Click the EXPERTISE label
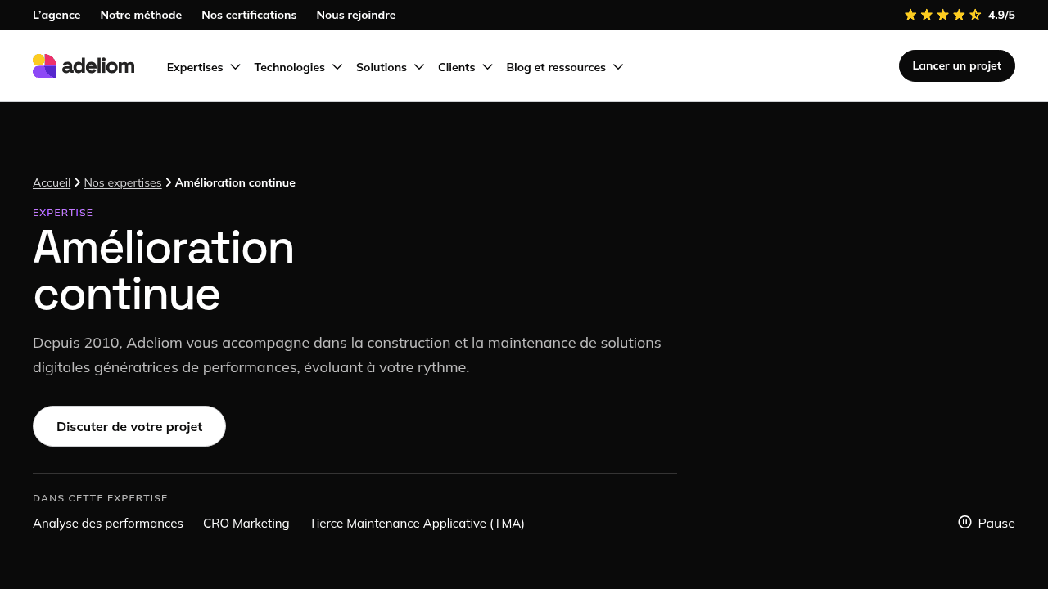1048x589 pixels. point(63,213)
